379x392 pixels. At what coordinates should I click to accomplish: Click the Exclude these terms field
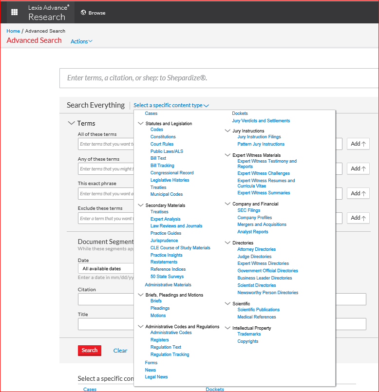pos(106,218)
